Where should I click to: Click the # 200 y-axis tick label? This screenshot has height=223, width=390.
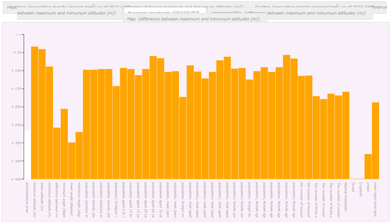point(17,107)
